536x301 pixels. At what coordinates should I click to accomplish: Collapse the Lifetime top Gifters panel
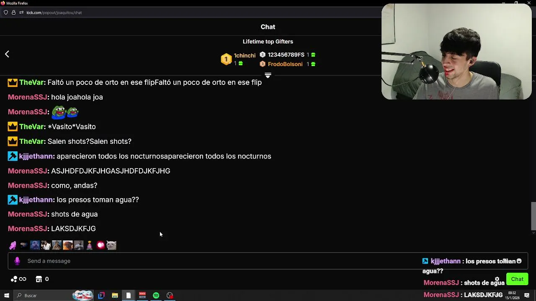(x=268, y=76)
